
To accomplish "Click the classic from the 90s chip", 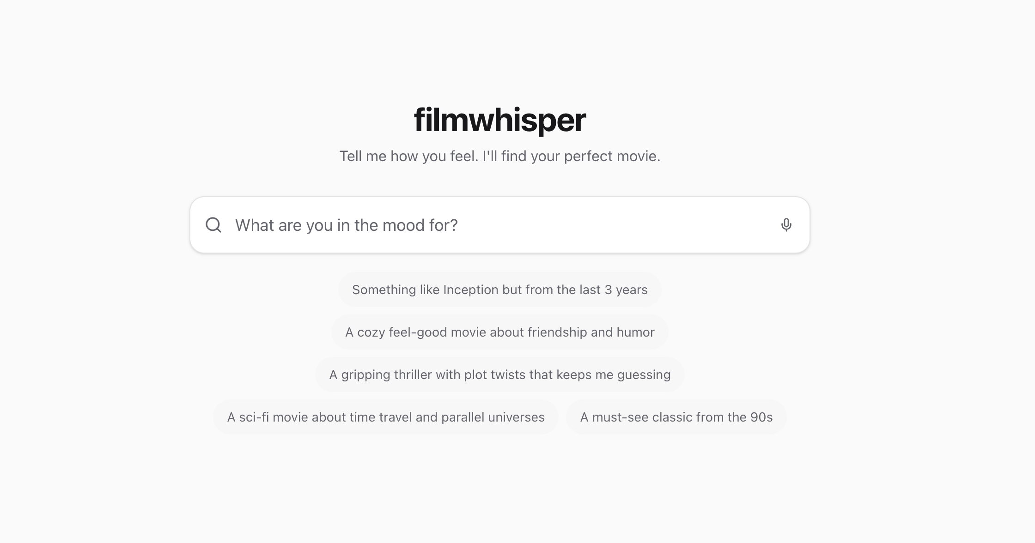I will 676,417.
